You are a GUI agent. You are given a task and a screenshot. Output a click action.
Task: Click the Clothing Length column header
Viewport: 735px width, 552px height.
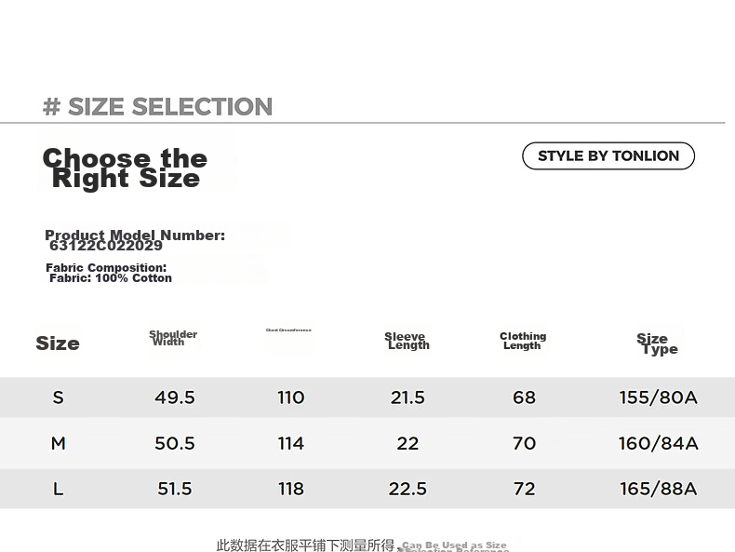tap(523, 341)
